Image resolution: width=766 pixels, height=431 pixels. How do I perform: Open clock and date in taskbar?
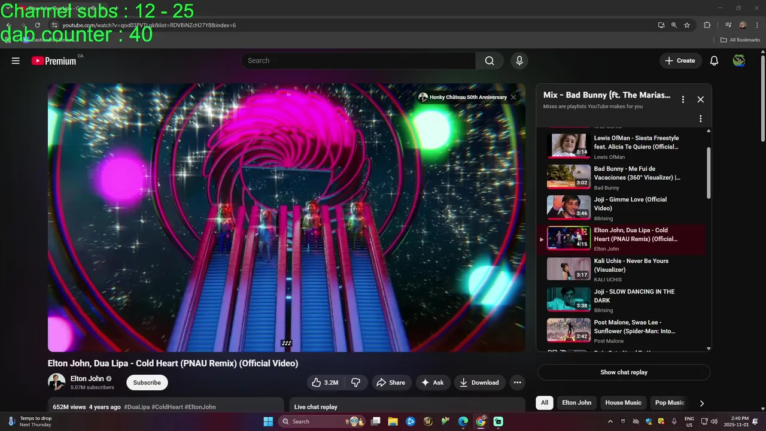click(x=735, y=421)
